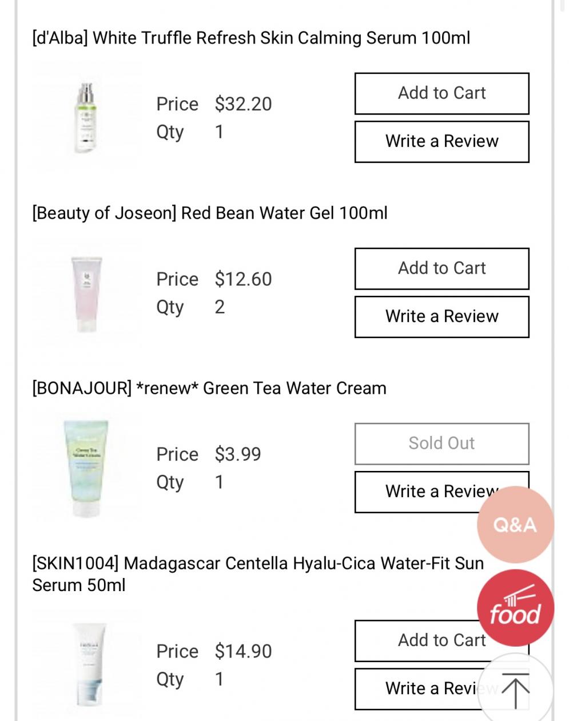This screenshot has height=721, width=569.
Task: Open Beauty of Joseon Red Bean title link
Action: point(210,213)
